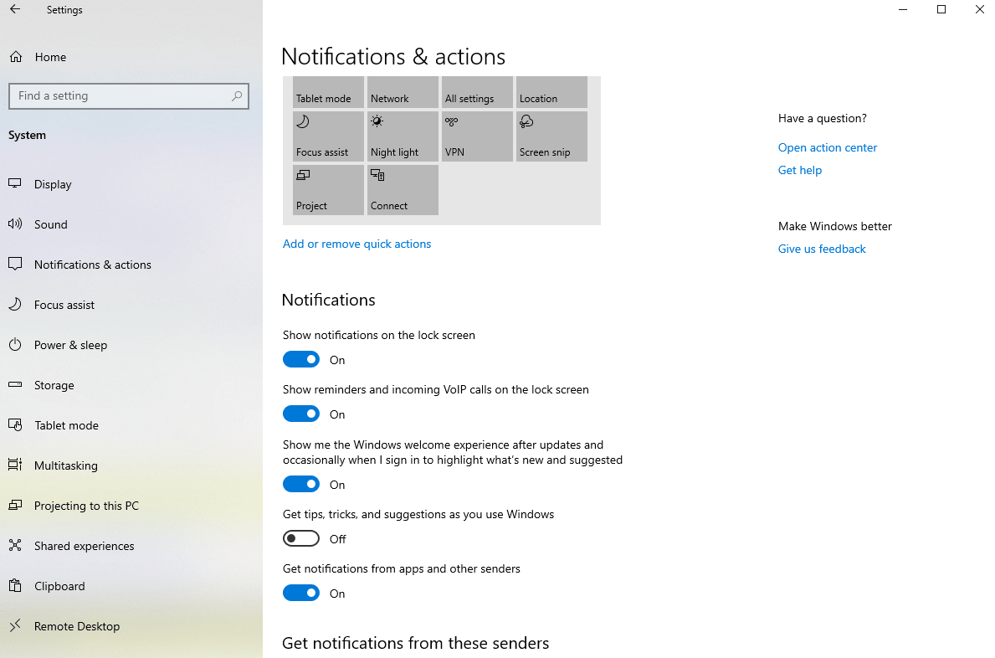Select the Location quick action tile
Viewport: 995px width, 658px height.
(551, 92)
